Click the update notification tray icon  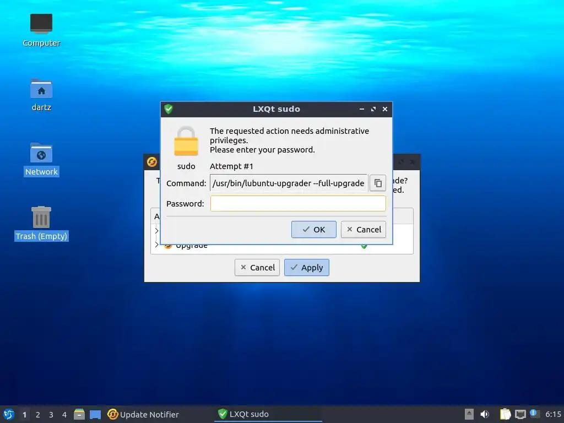click(x=534, y=414)
